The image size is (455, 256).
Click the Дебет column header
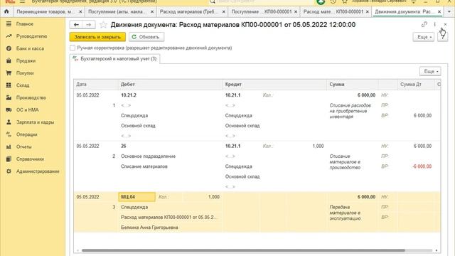point(170,84)
